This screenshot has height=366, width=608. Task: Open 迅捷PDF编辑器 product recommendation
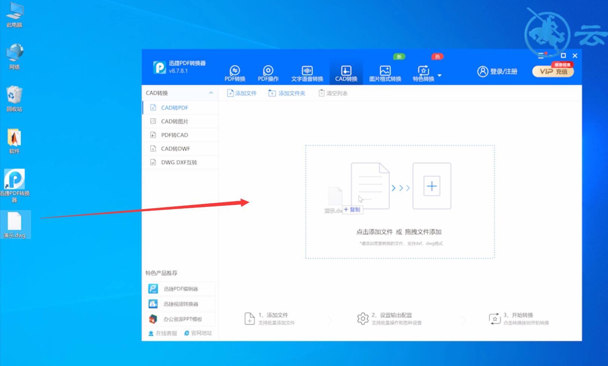tap(180, 289)
